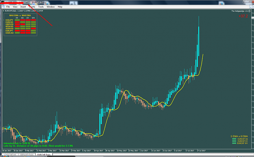Screen dimensions: 254x157
Task: Click the EURCHF,Daily price quote text
Action: (x=24, y=11)
